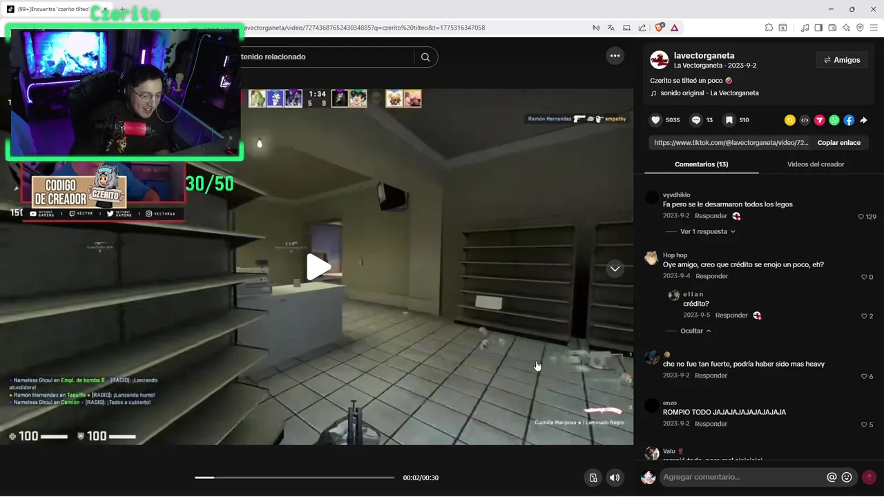The width and height of the screenshot is (884, 497).
Task: Click browser install-app icon in address bar
Action: 626,28
